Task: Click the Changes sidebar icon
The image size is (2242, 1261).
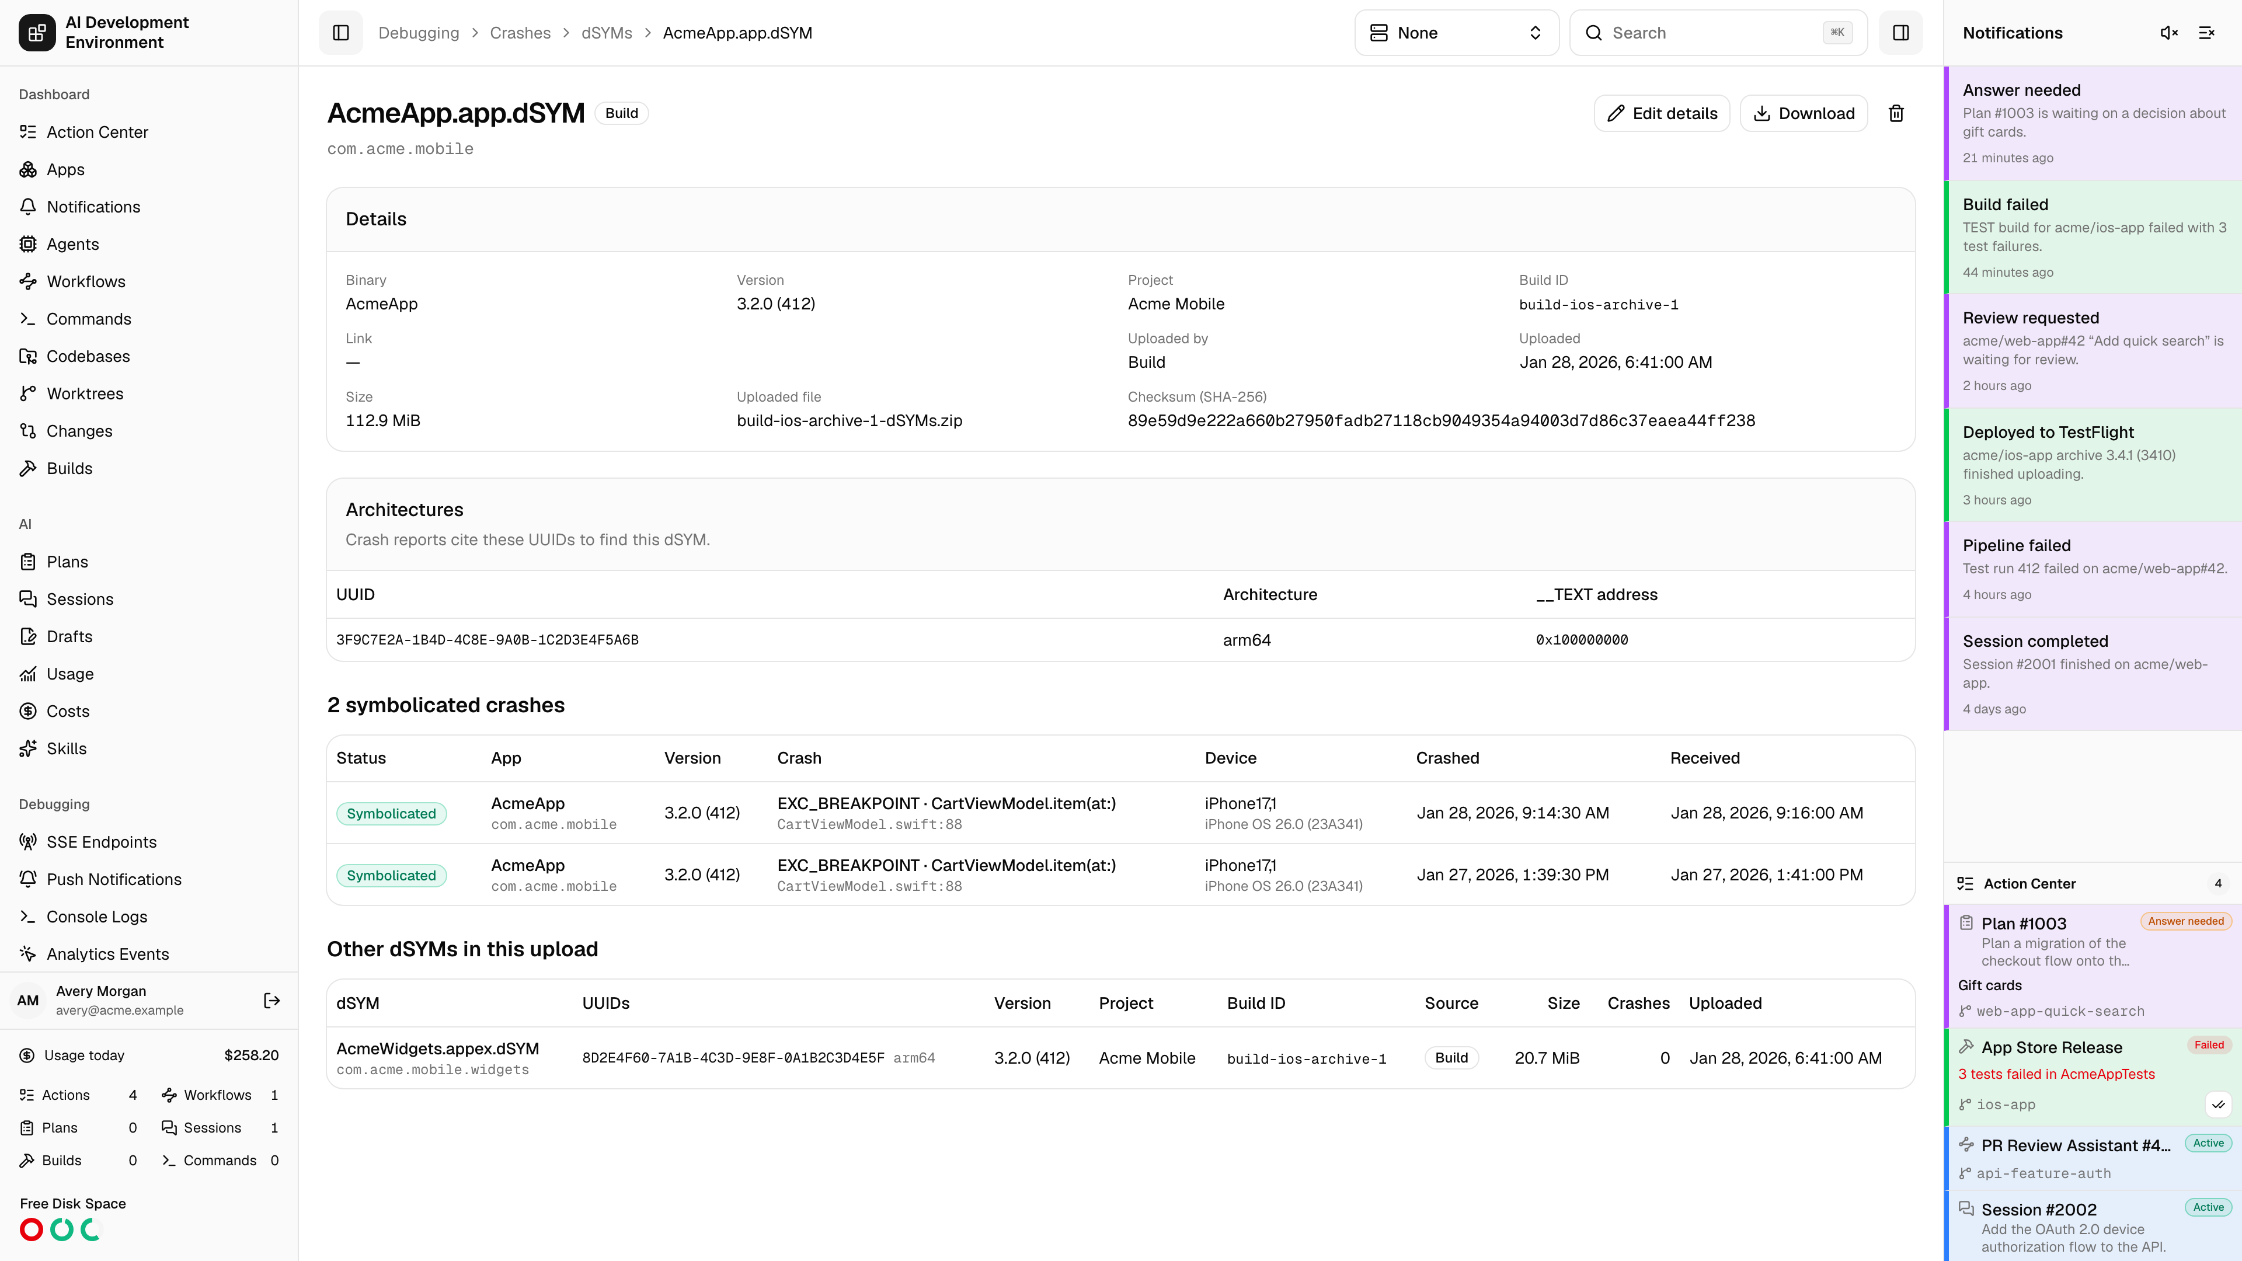Action: tap(28, 431)
